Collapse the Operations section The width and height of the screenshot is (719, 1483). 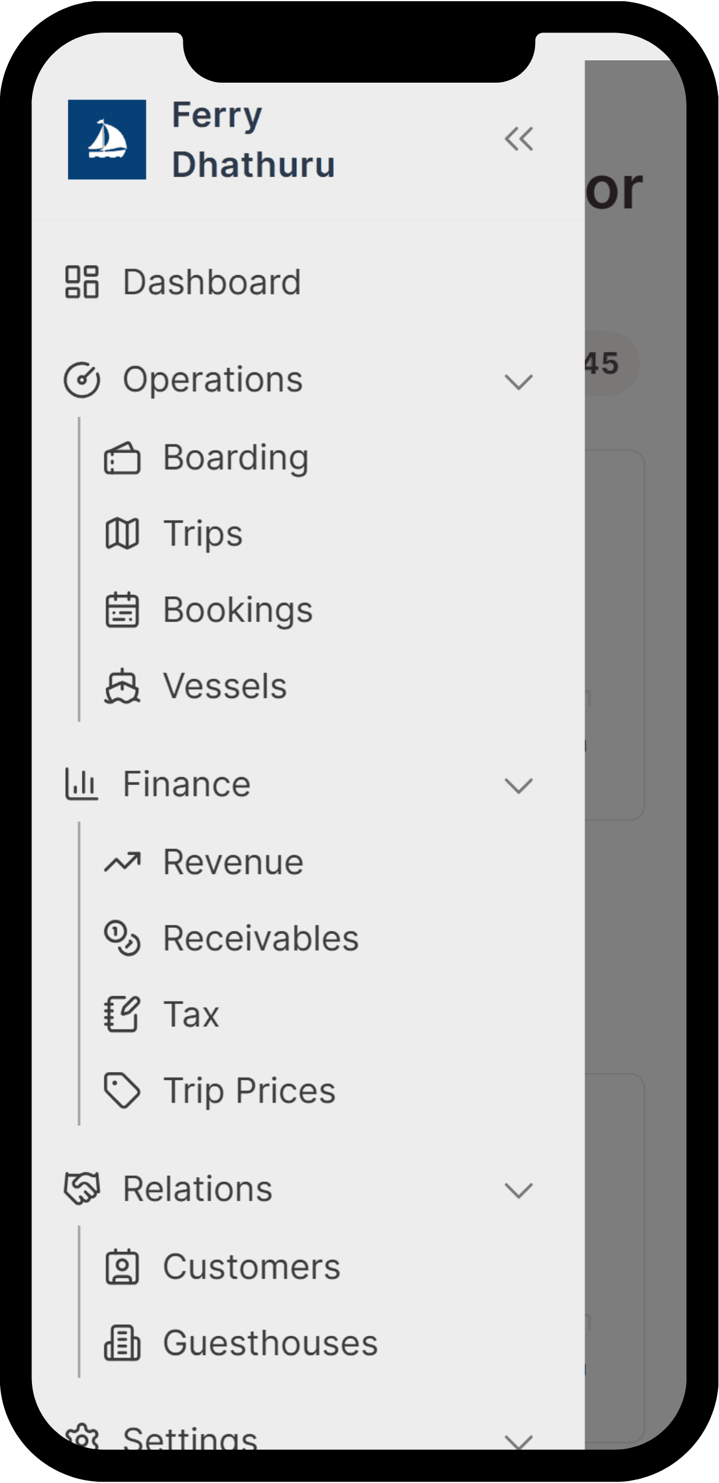coord(518,380)
